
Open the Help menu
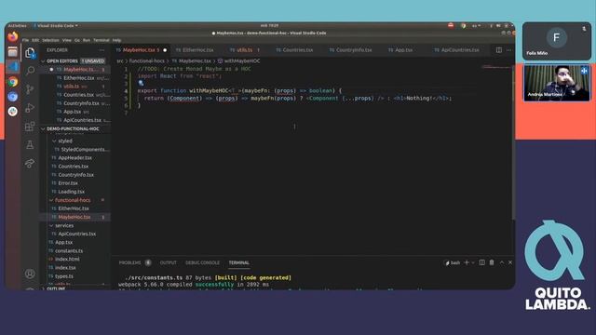point(116,40)
